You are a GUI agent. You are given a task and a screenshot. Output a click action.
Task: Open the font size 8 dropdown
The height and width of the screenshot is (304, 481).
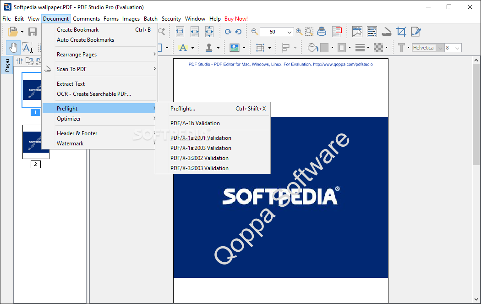point(457,48)
